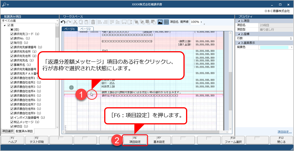Screen dimensions: 294x151
Task: Click the 行数 value field
Action: pyautogui.click(x=276, y=38)
